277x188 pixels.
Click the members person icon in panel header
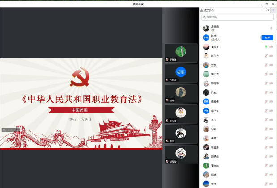click(x=202, y=10)
